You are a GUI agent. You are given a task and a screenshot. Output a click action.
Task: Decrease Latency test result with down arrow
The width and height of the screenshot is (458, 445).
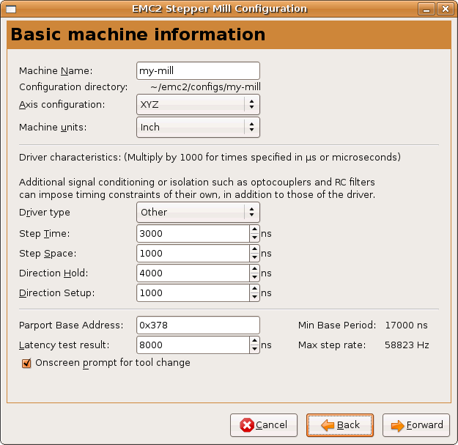pyautogui.click(x=255, y=349)
